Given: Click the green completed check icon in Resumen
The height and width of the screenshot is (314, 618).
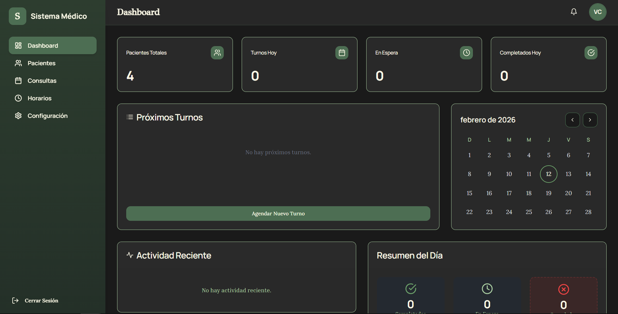Looking at the screenshot, I should point(411,289).
